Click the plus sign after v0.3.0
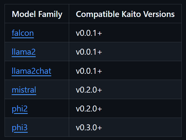Image resolution: width=186 pixels, height=140 pixels. click(x=100, y=128)
